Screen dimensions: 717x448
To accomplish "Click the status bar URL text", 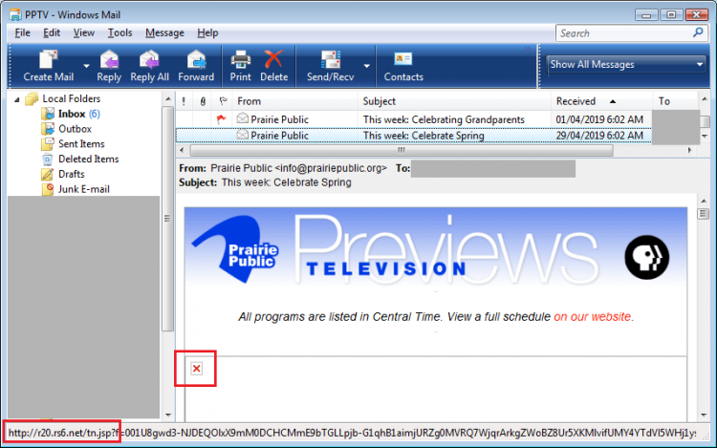I will click(352, 433).
